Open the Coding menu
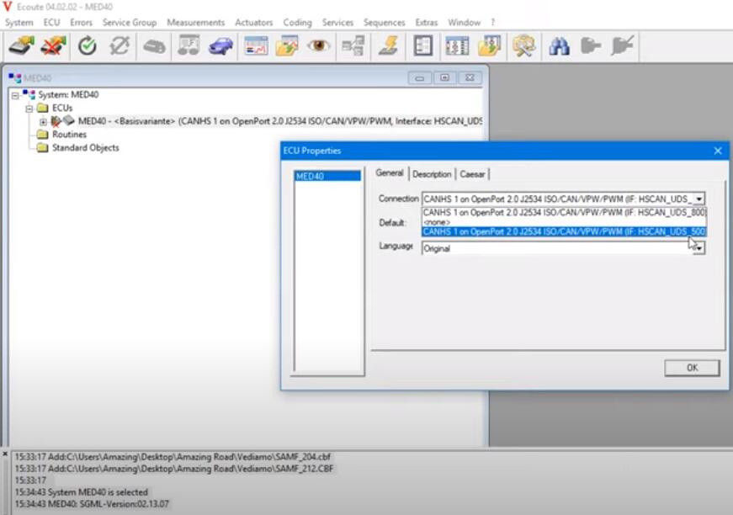Viewport: 733px width, 515px height. coord(297,23)
